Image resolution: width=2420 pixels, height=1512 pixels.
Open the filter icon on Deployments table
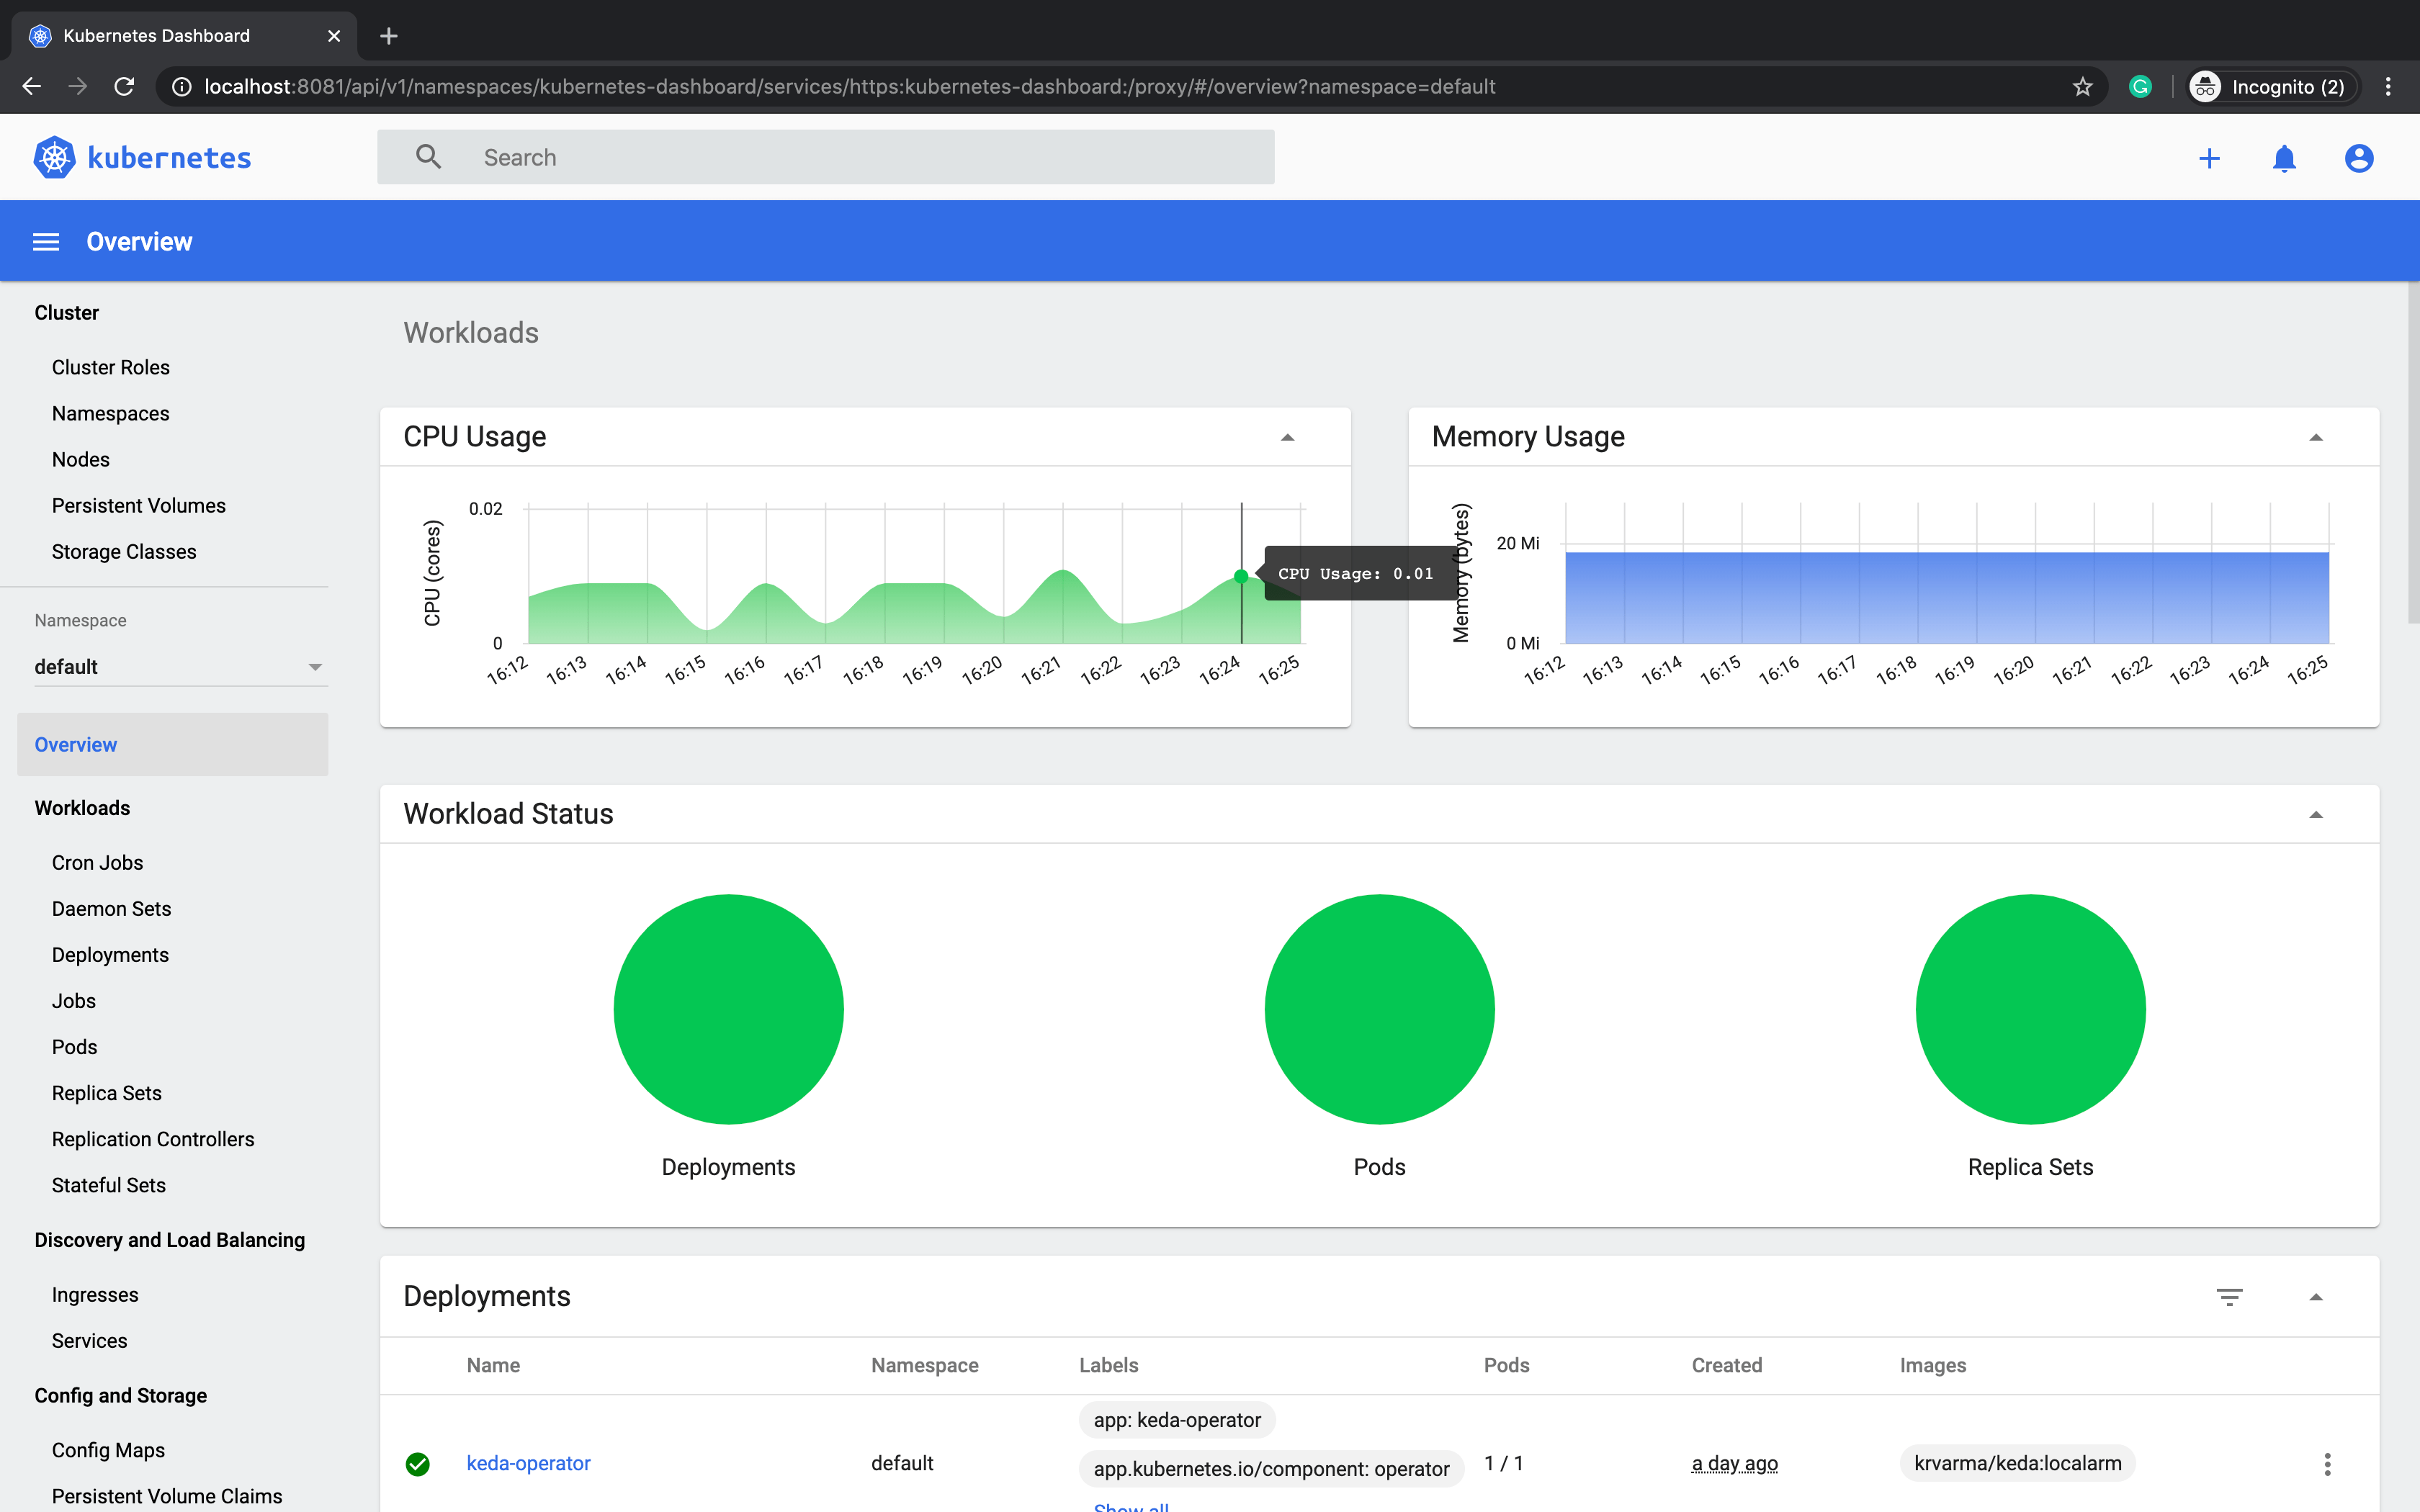(2230, 1296)
